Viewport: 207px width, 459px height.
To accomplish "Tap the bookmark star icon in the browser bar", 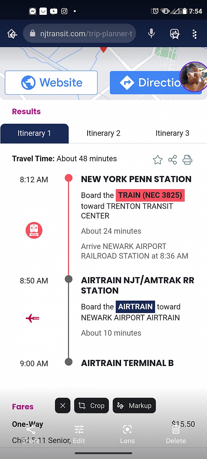I will pos(175,34).
